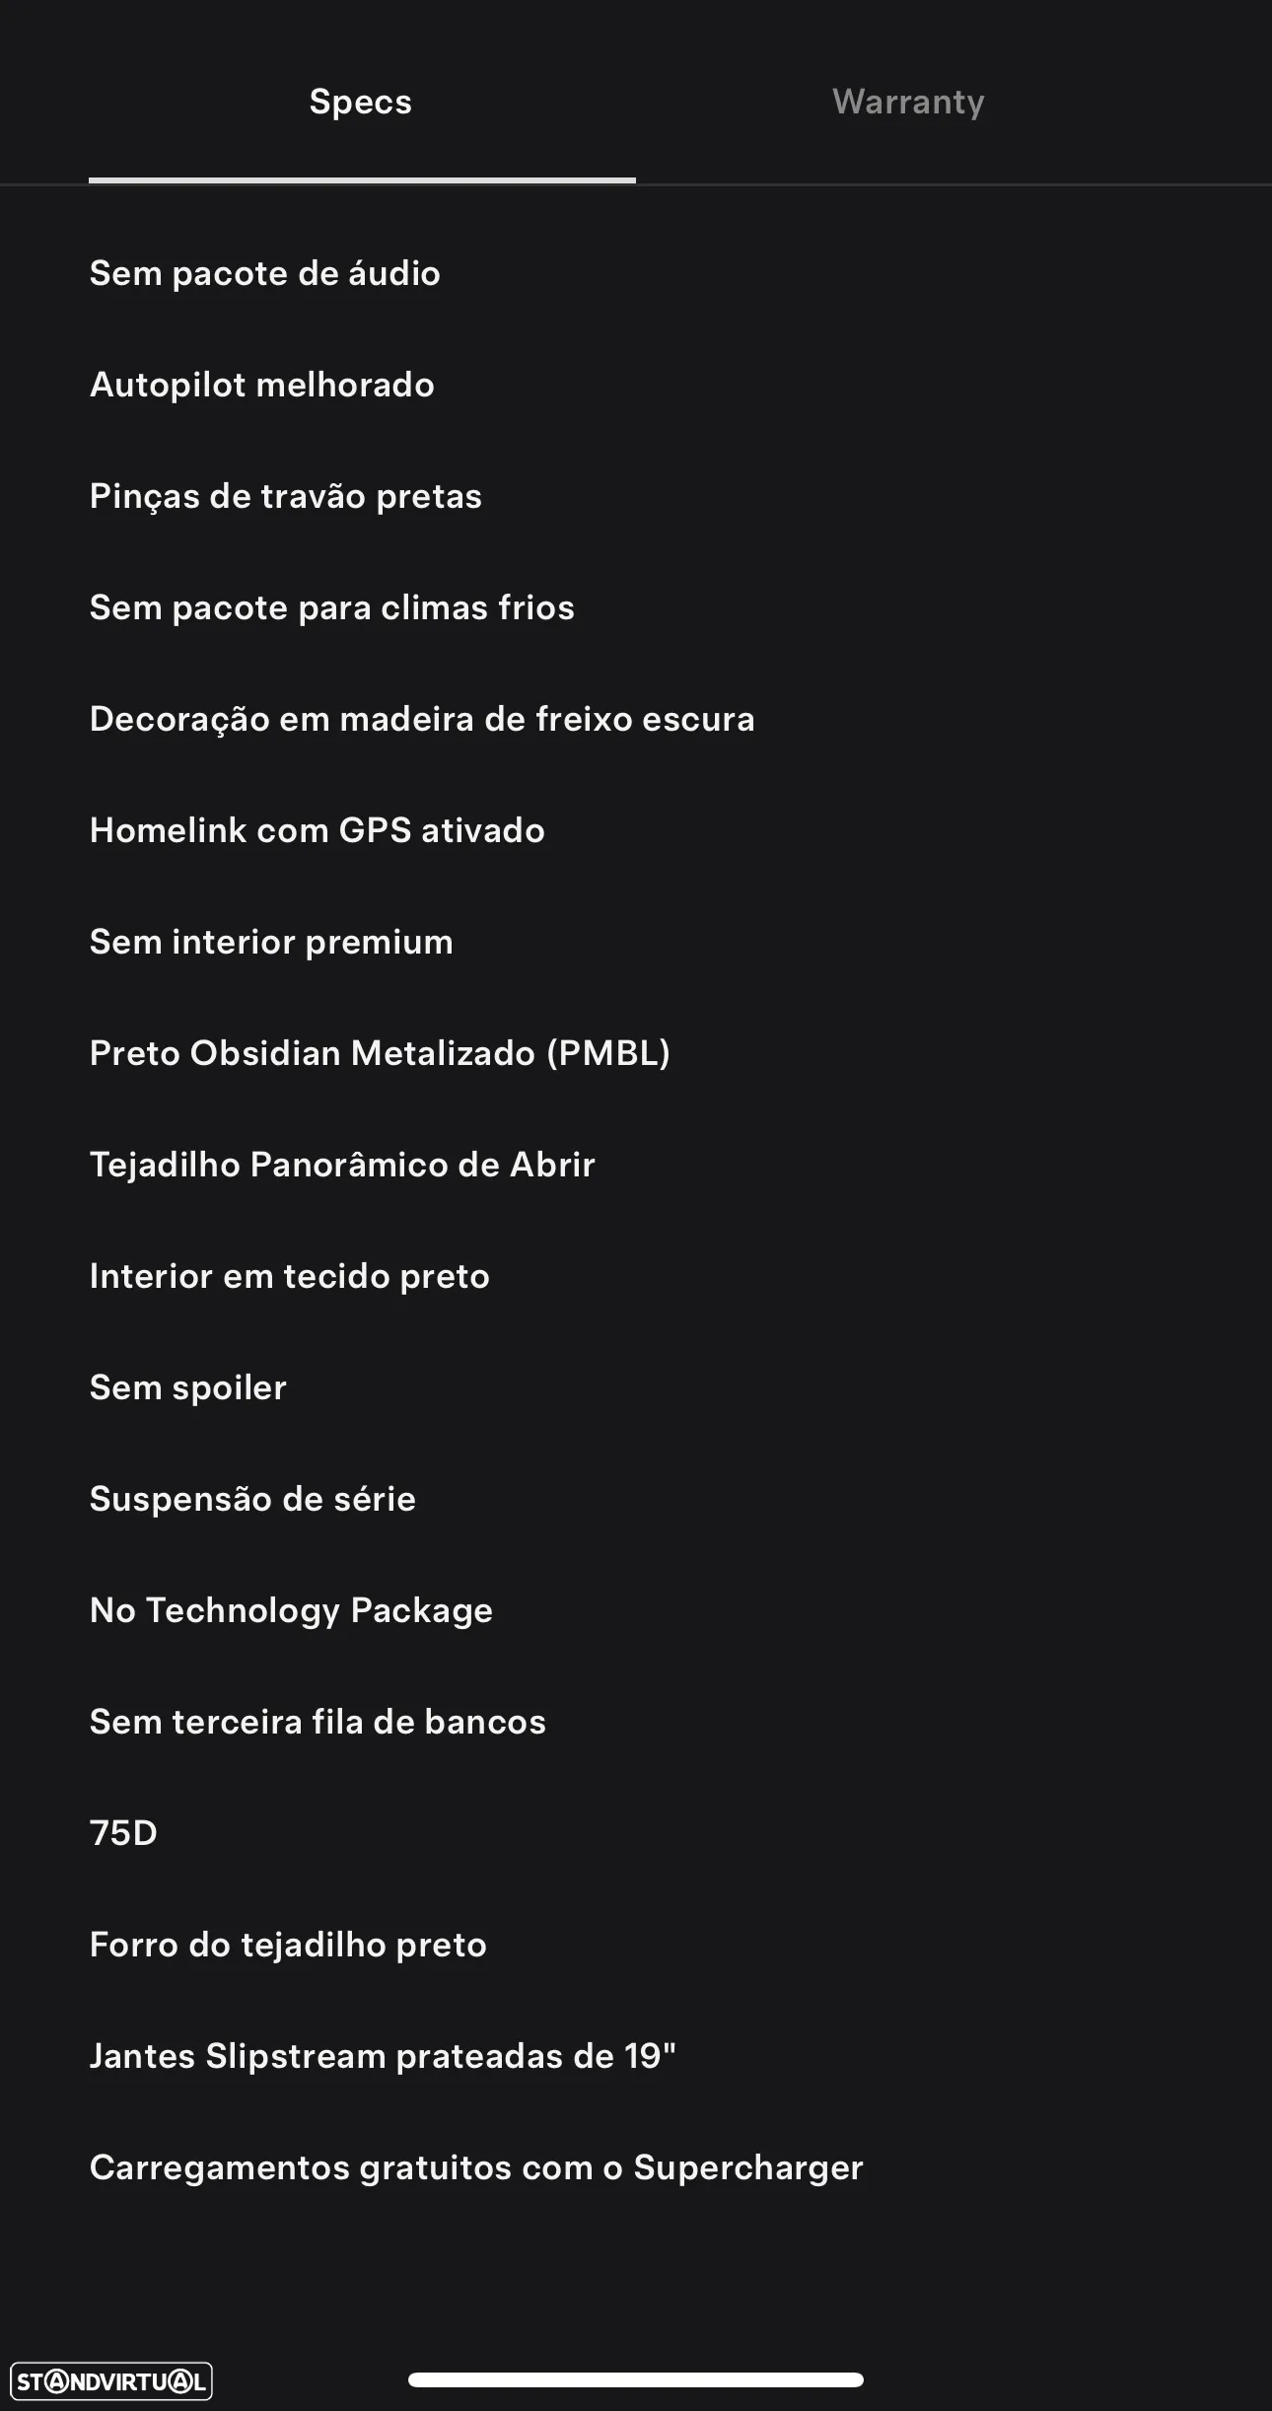The width and height of the screenshot is (1272, 2411).
Task: Tap the Standvirtual logo watermark
Action: click(111, 2382)
